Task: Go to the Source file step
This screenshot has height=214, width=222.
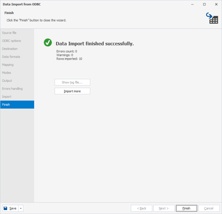Action: pyautogui.click(x=9, y=33)
